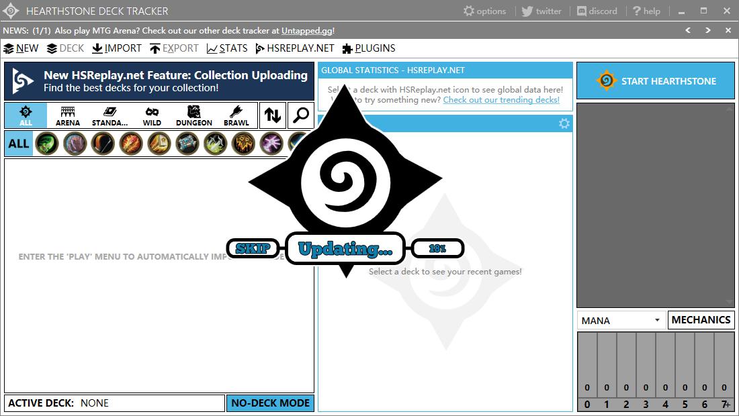Open help from title bar
Screen dimensions: 739x416
(x=646, y=11)
